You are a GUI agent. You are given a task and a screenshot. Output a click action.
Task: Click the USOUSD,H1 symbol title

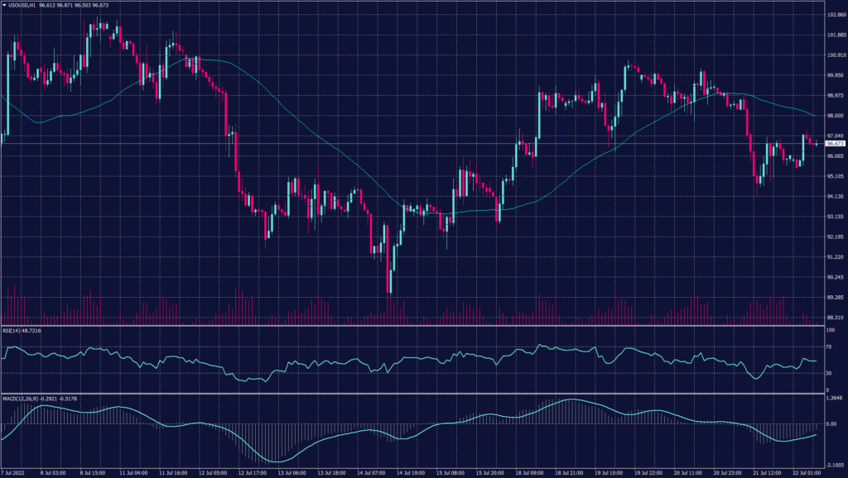click(x=22, y=5)
